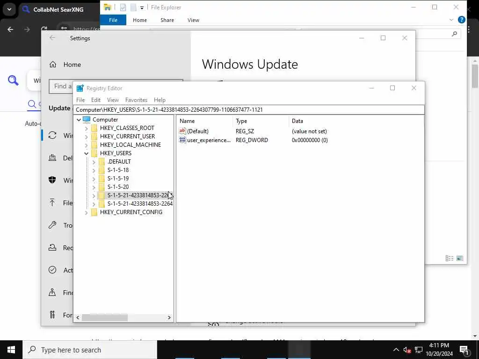
Task: Click the taskbar search box
Action: (90, 350)
